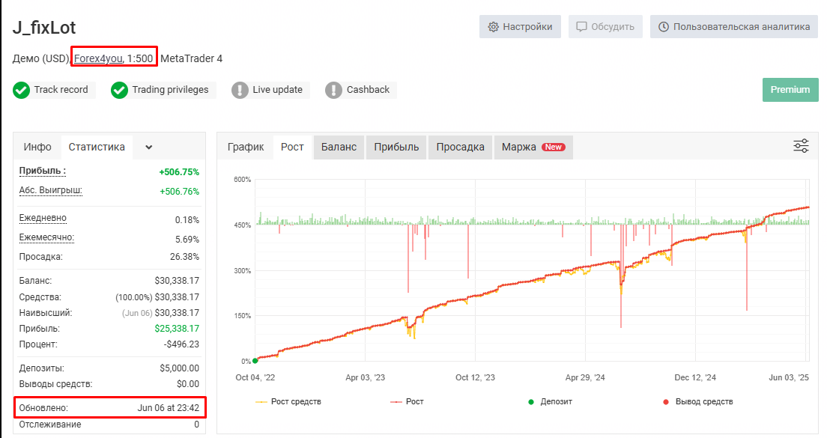Open Пользовательская аналитика

pyautogui.click(x=733, y=27)
